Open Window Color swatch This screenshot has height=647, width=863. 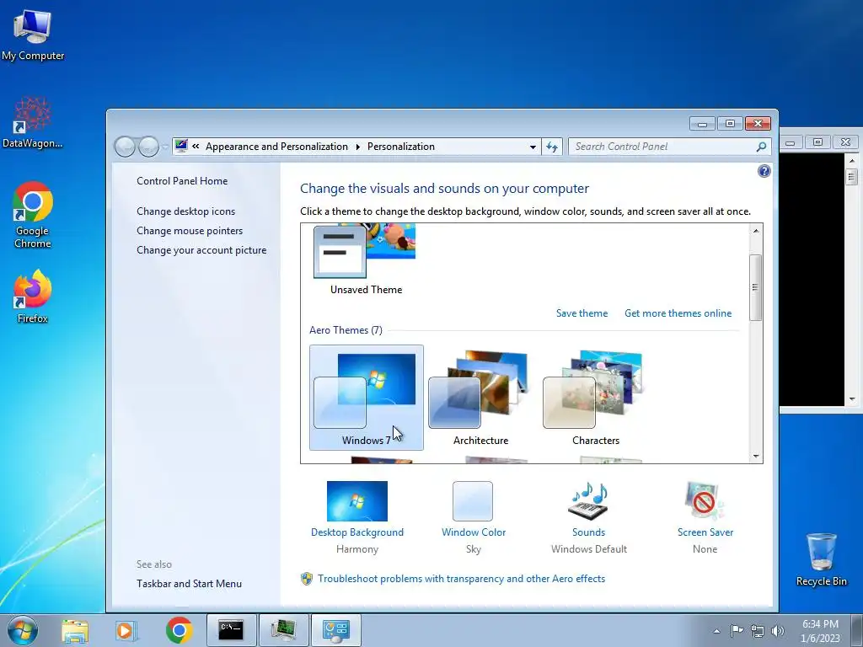473,501
